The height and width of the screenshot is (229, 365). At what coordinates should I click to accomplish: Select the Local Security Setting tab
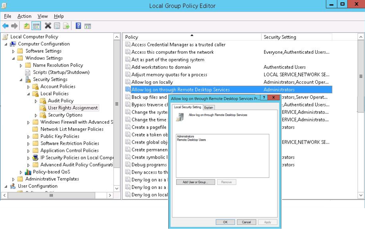187,107
